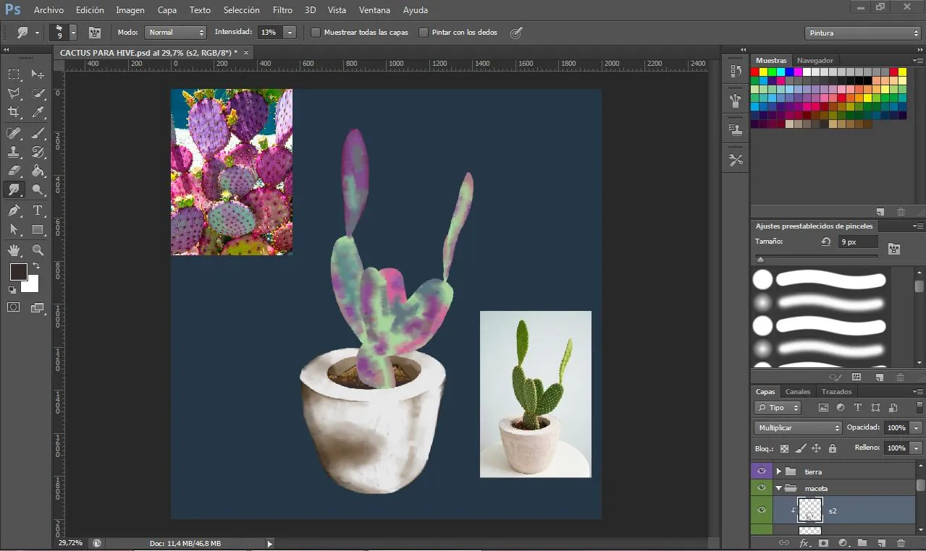The width and height of the screenshot is (926, 551).
Task: Select the Dodge tool
Action: [38, 189]
